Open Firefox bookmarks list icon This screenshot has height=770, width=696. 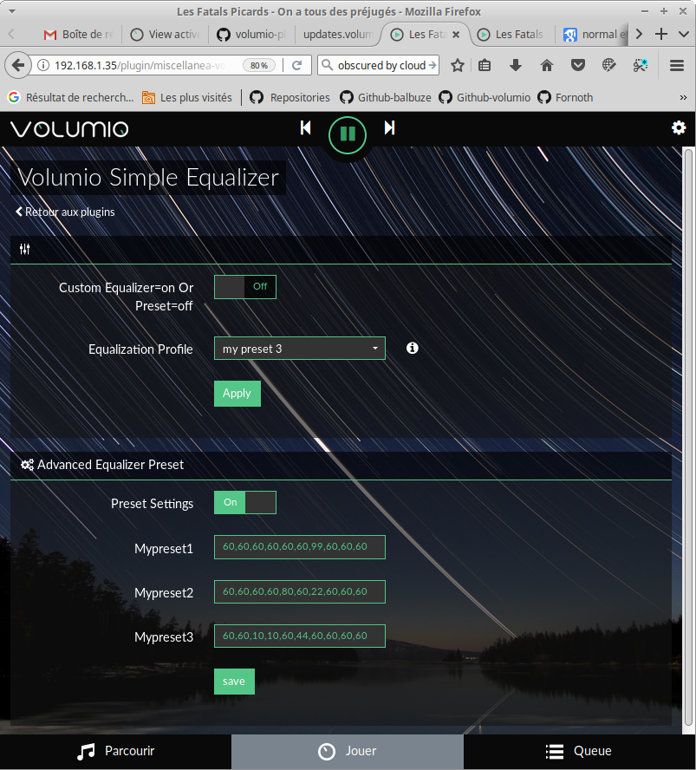(x=485, y=65)
